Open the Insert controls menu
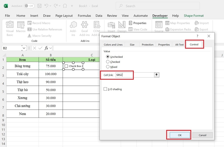Viewport: 224px width, 147px height. click(111, 27)
